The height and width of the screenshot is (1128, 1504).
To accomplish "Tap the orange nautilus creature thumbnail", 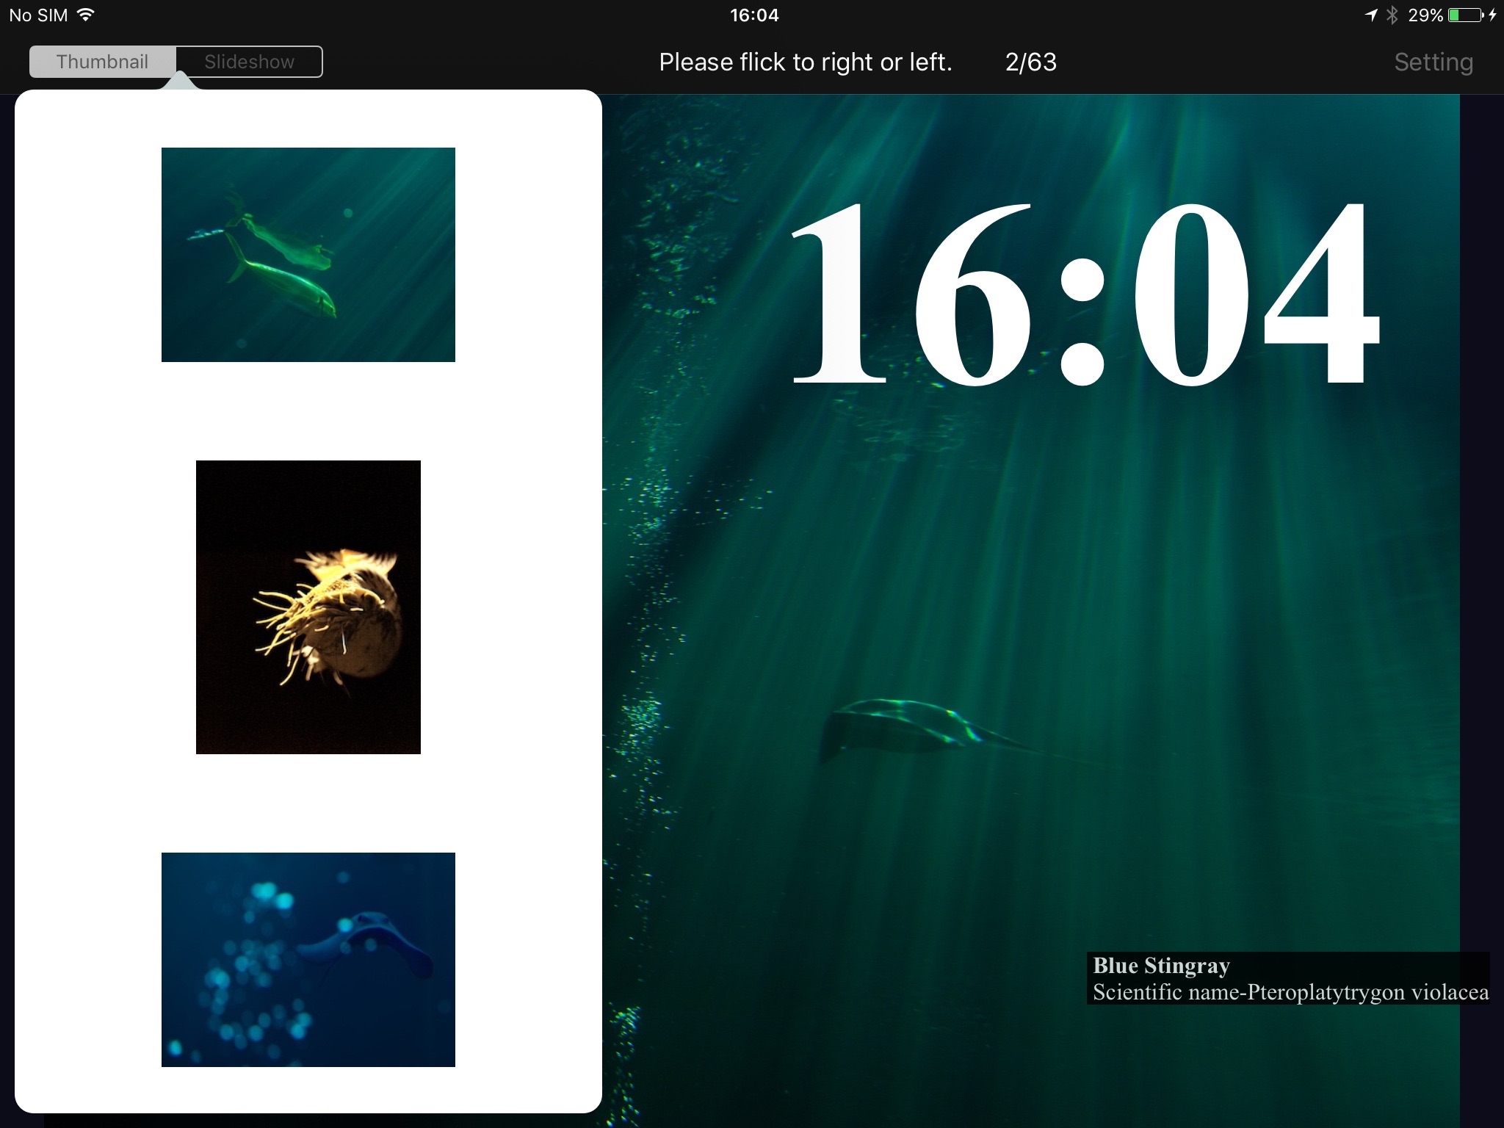I will (x=308, y=607).
